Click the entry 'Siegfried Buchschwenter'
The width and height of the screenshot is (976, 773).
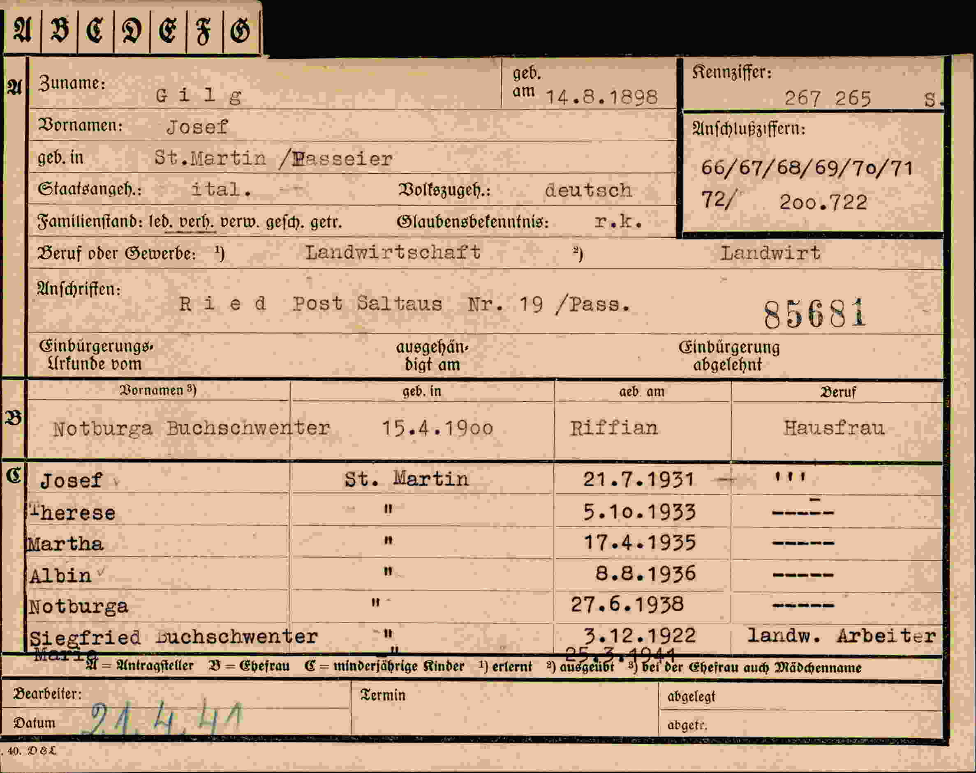coord(174,637)
